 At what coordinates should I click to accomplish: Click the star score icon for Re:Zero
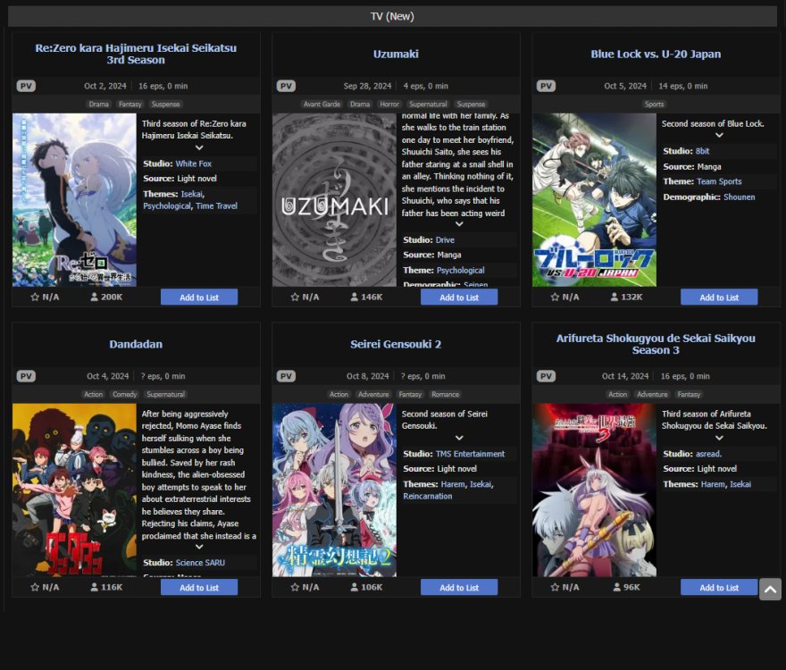(x=35, y=297)
